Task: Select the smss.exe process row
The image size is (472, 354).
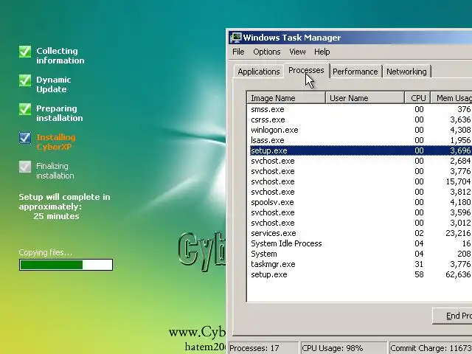Action: click(x=361, y=109)
